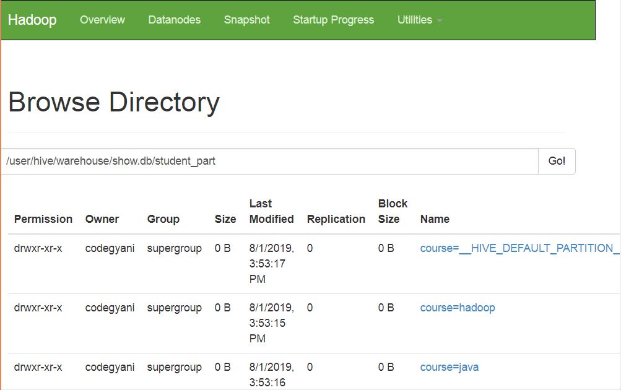Click the directory path input field

tap(269, 161)
